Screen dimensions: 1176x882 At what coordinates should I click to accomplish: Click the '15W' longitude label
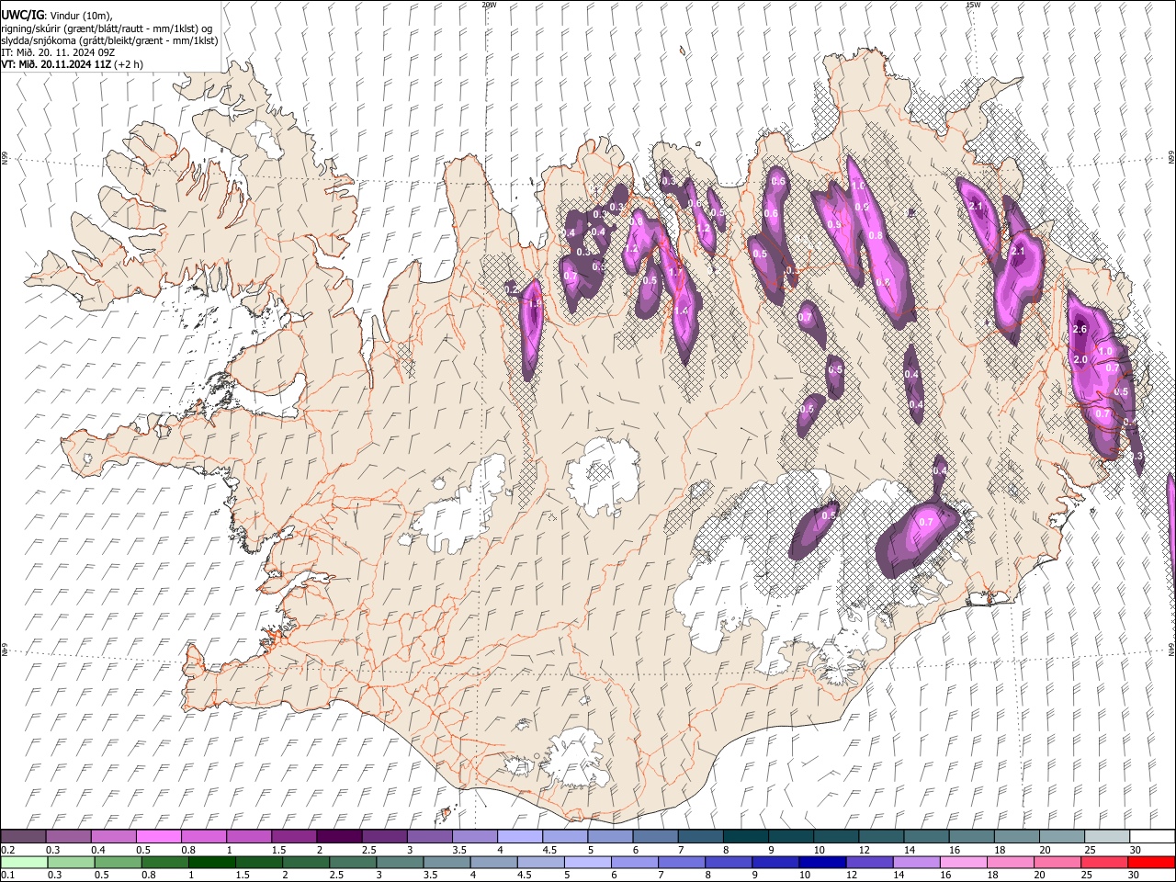973,5
